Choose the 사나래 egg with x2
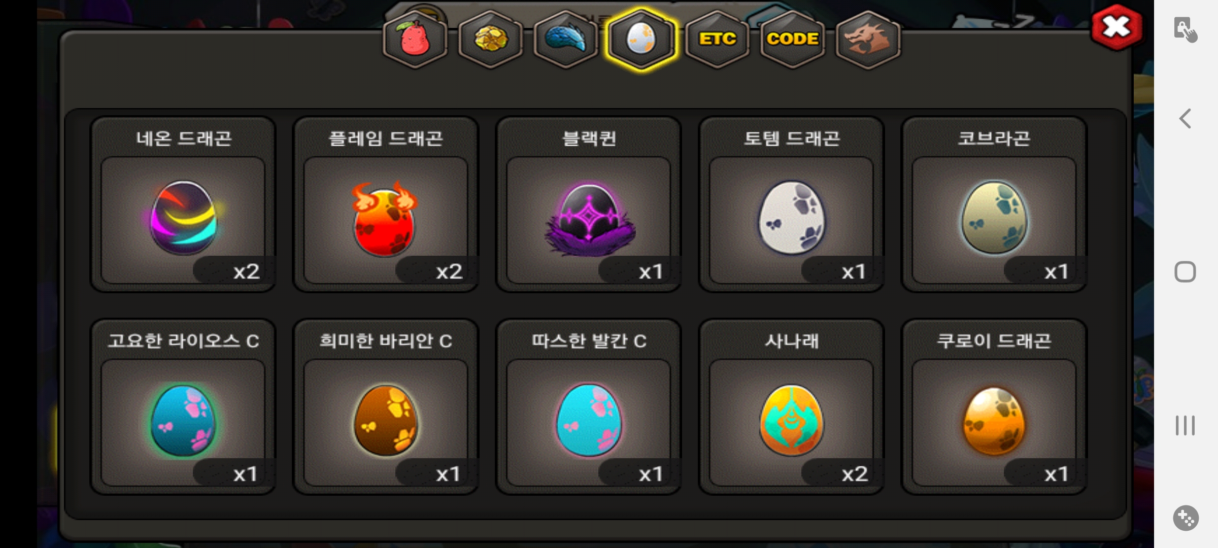This screenshot has height=548, width=1218. [x=791, y=407]
